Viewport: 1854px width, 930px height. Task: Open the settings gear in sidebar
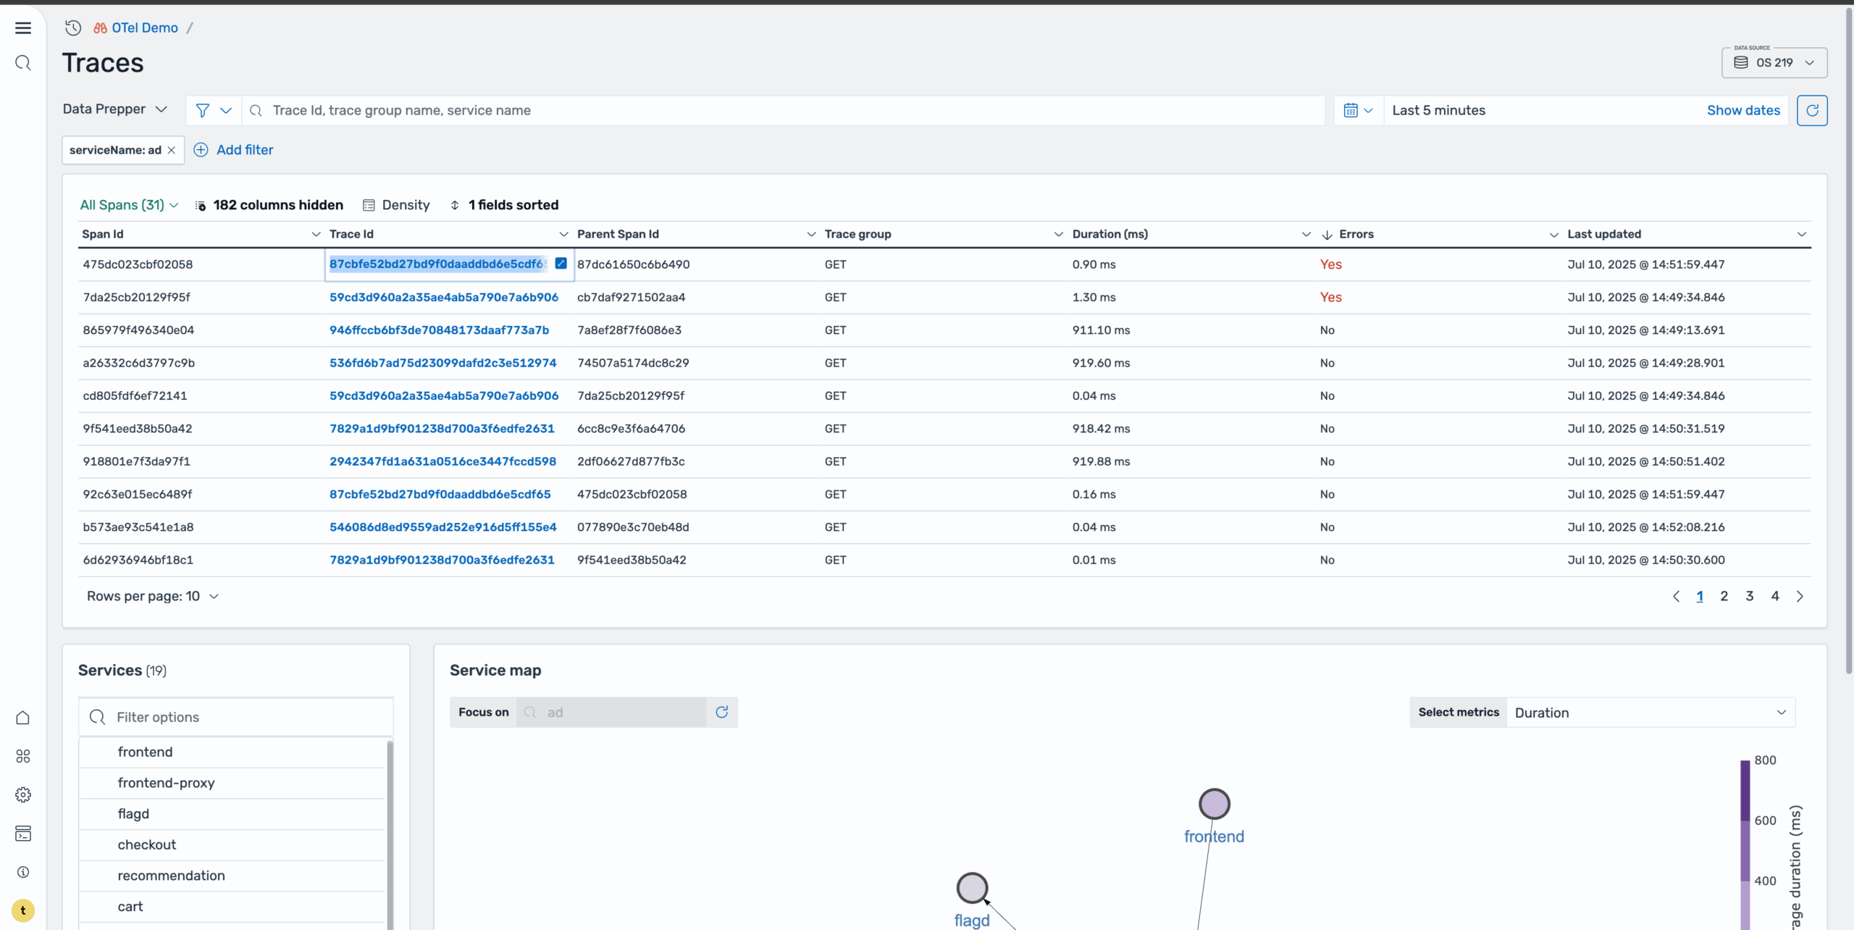click(23, 795)
